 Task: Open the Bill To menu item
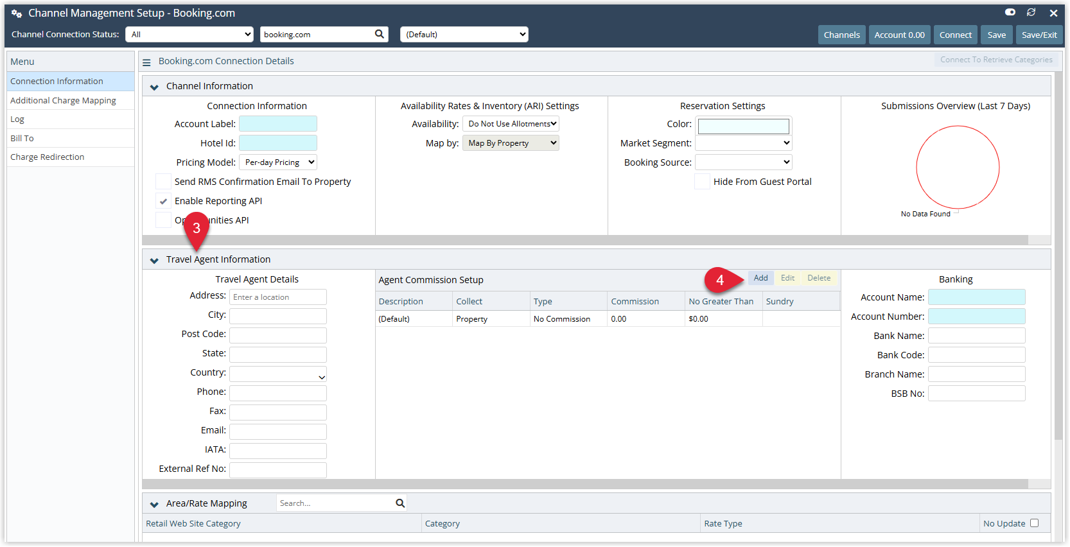tap(71, 138)
